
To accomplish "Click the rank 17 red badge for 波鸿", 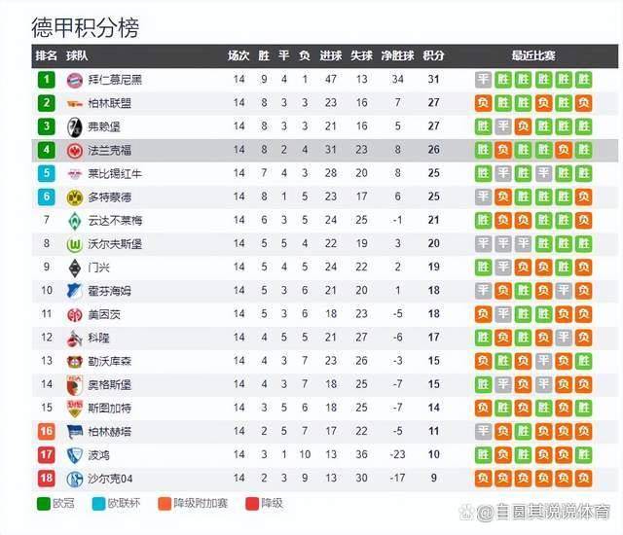I will coord(46,455).
